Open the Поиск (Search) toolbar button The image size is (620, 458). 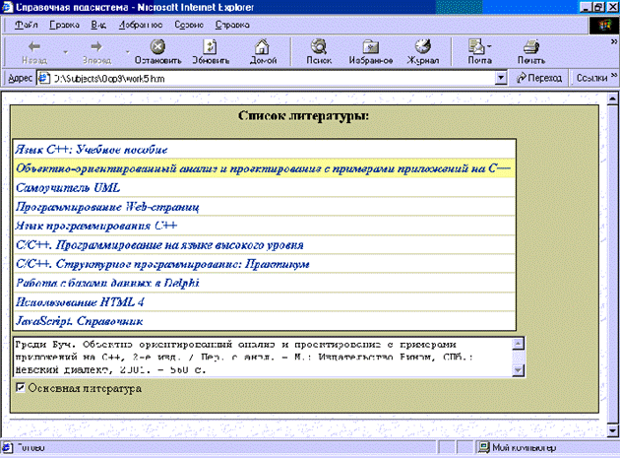coord(318,50)
